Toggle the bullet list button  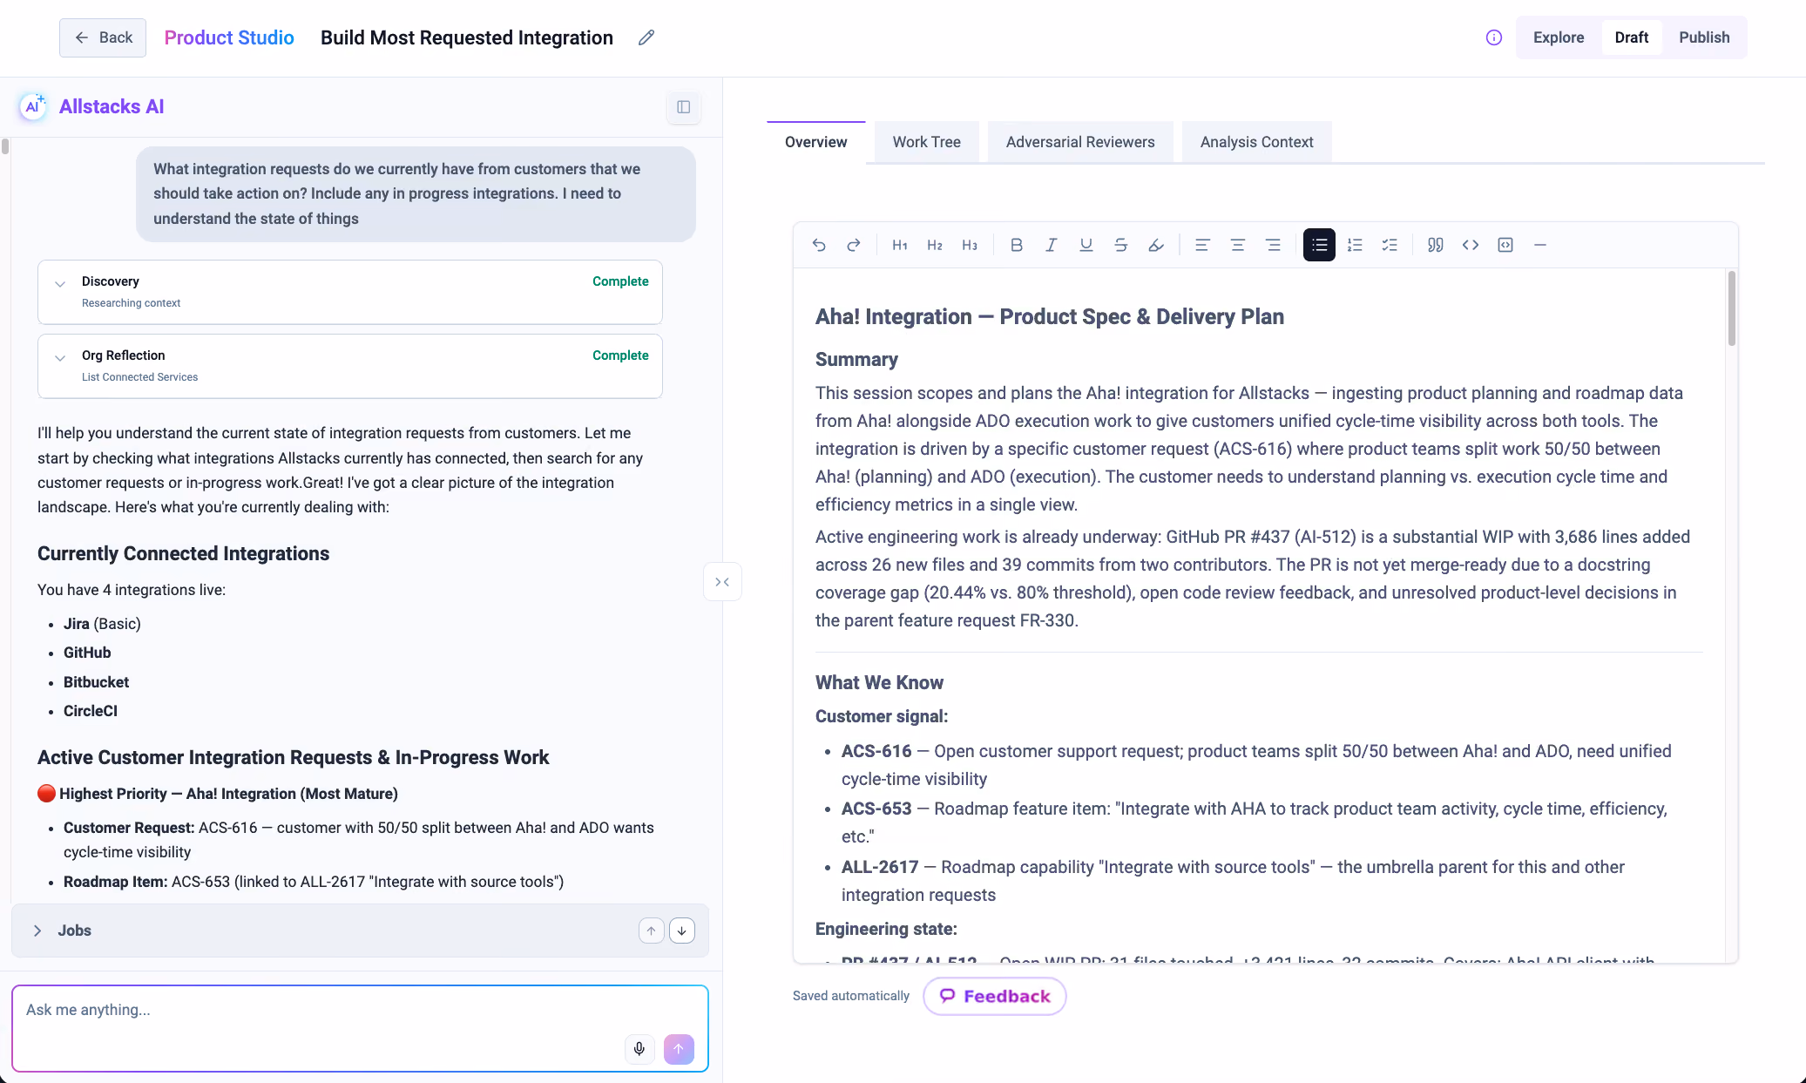click(x=1319, y=245)
